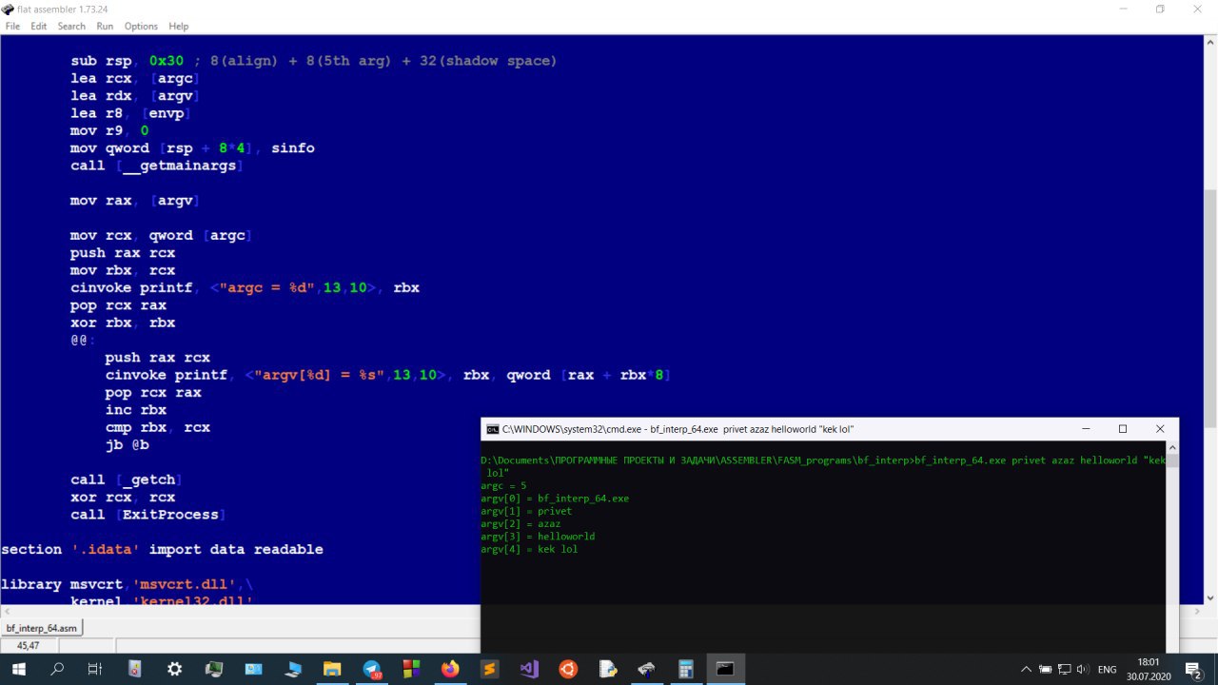Open the This PC taskbar icon

click(x=253, y=669)
